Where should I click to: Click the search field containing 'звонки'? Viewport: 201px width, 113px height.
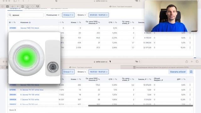pyautogui.click(x=25, y=15)
